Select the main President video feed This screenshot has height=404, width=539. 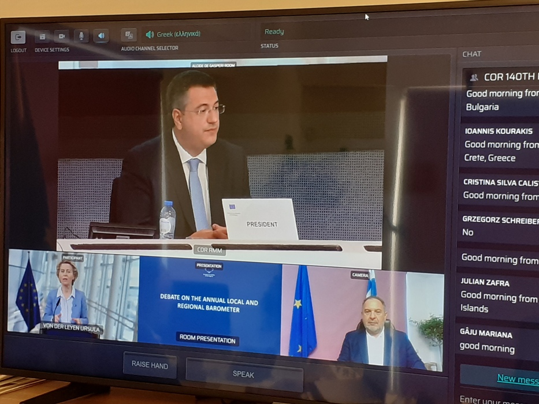click(222, 153)
